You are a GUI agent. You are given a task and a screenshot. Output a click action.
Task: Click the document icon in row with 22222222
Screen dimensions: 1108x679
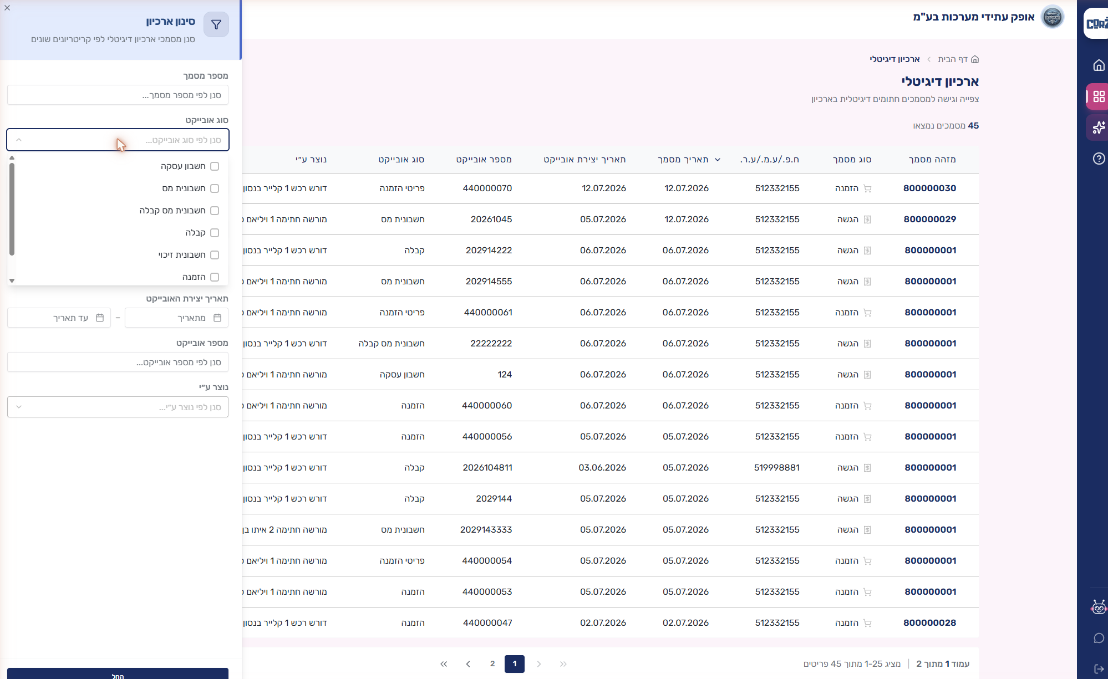[867, 344]
